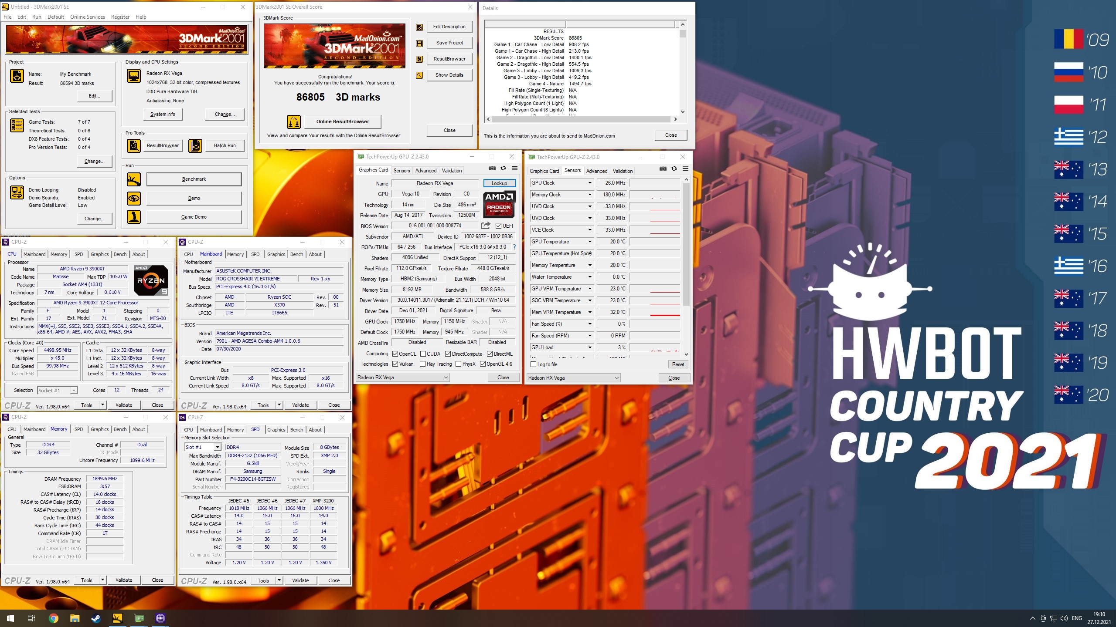This screenshot has height=627, width=1116.
Task: Click the Online ResultBrowser icon in score window
Action: click(x=294, y=121)
